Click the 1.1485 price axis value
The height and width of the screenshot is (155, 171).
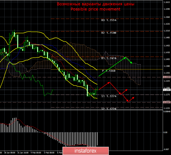167,38
